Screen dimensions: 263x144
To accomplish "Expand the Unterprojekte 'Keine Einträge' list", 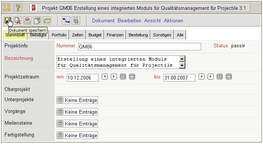I will click(x=77, y=100).
